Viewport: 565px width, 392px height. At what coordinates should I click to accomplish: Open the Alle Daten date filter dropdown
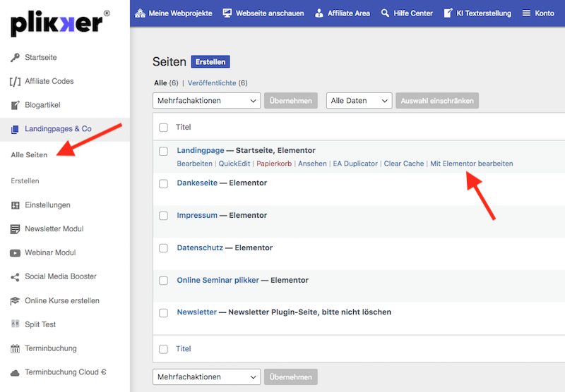[x=359, y=101]
